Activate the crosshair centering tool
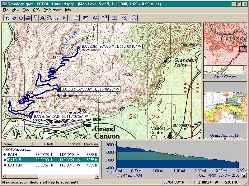 tap(14, 18)
